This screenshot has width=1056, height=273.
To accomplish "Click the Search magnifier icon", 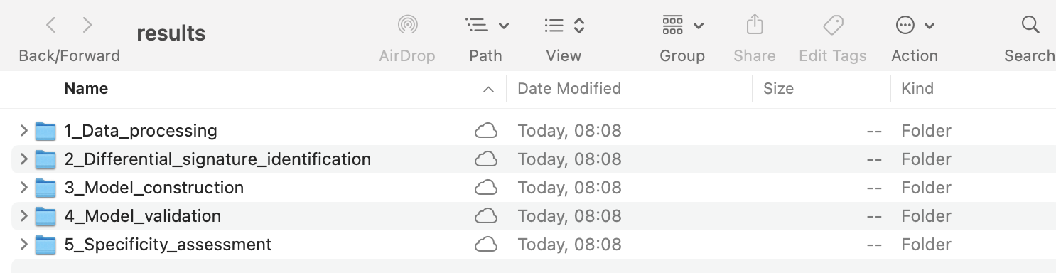I will click(x=1030, y=26).
